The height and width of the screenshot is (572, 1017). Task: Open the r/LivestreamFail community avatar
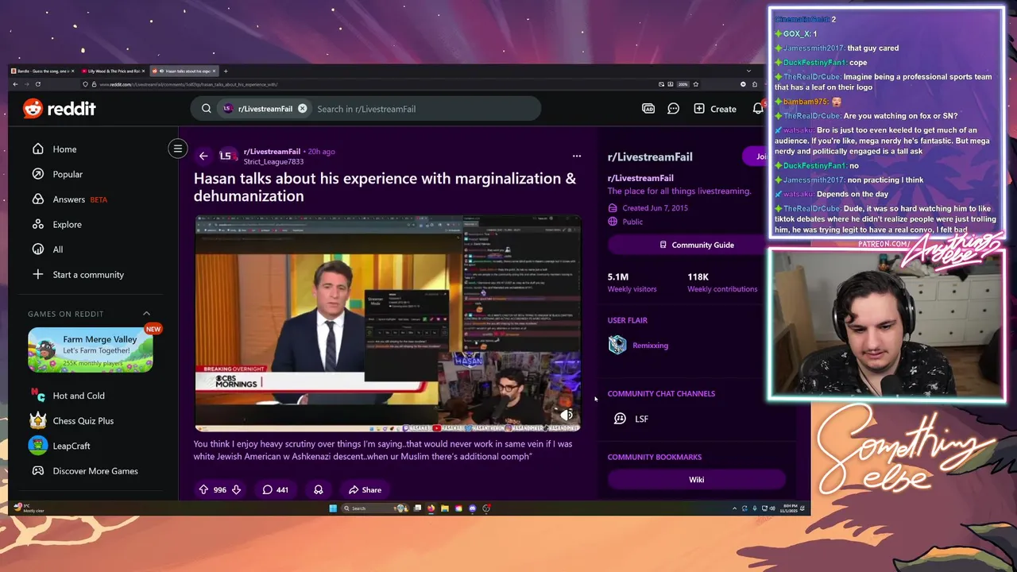(x=226, y=156)
